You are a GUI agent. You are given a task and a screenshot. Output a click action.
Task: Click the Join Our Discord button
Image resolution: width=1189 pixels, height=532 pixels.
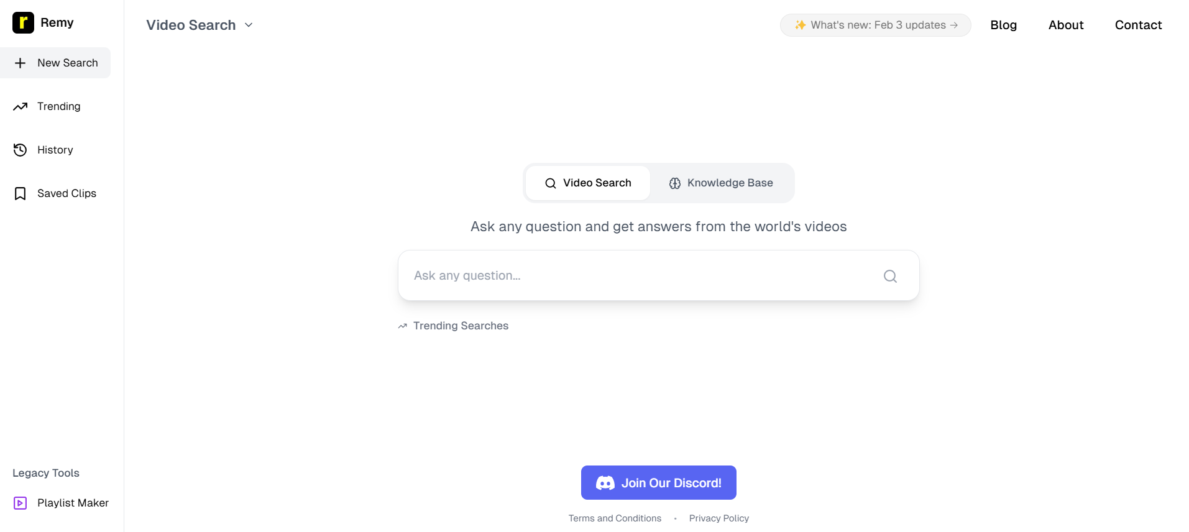658,482
